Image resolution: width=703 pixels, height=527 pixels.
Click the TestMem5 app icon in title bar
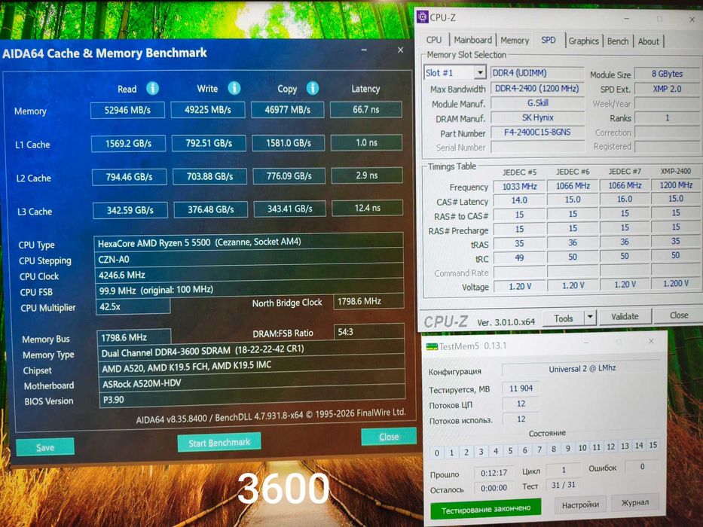[x=432, y=346]
